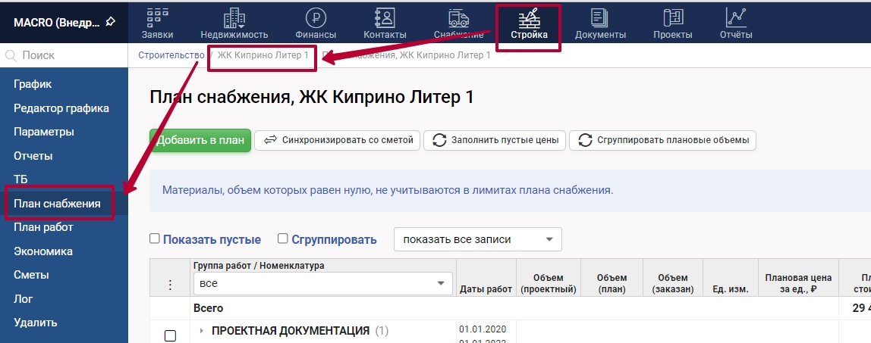Viewport: 871px width, 343px height.
Task: Open the Группа работ filter dropdown
Action: 322,283
